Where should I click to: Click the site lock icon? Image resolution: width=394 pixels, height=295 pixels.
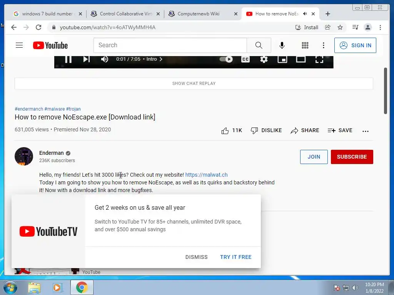(53, 27)
